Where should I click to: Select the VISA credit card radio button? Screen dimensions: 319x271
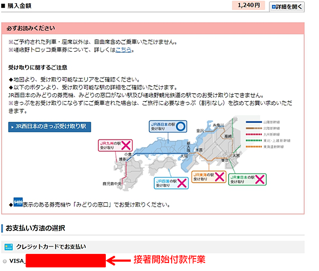tap(5, 261)
